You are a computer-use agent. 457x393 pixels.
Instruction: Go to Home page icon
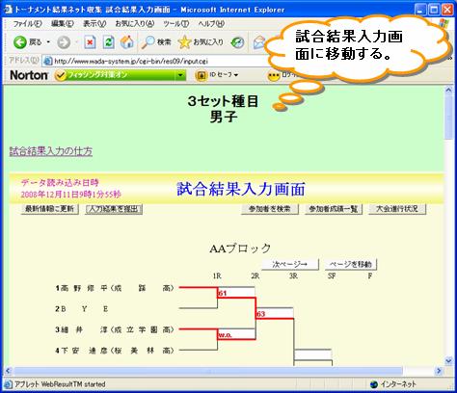[127, 42]
